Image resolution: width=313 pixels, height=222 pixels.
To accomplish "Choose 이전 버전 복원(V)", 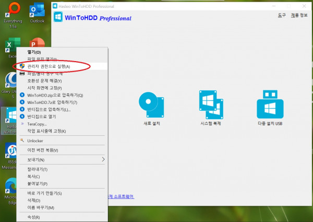I will (x=63, y=150).
